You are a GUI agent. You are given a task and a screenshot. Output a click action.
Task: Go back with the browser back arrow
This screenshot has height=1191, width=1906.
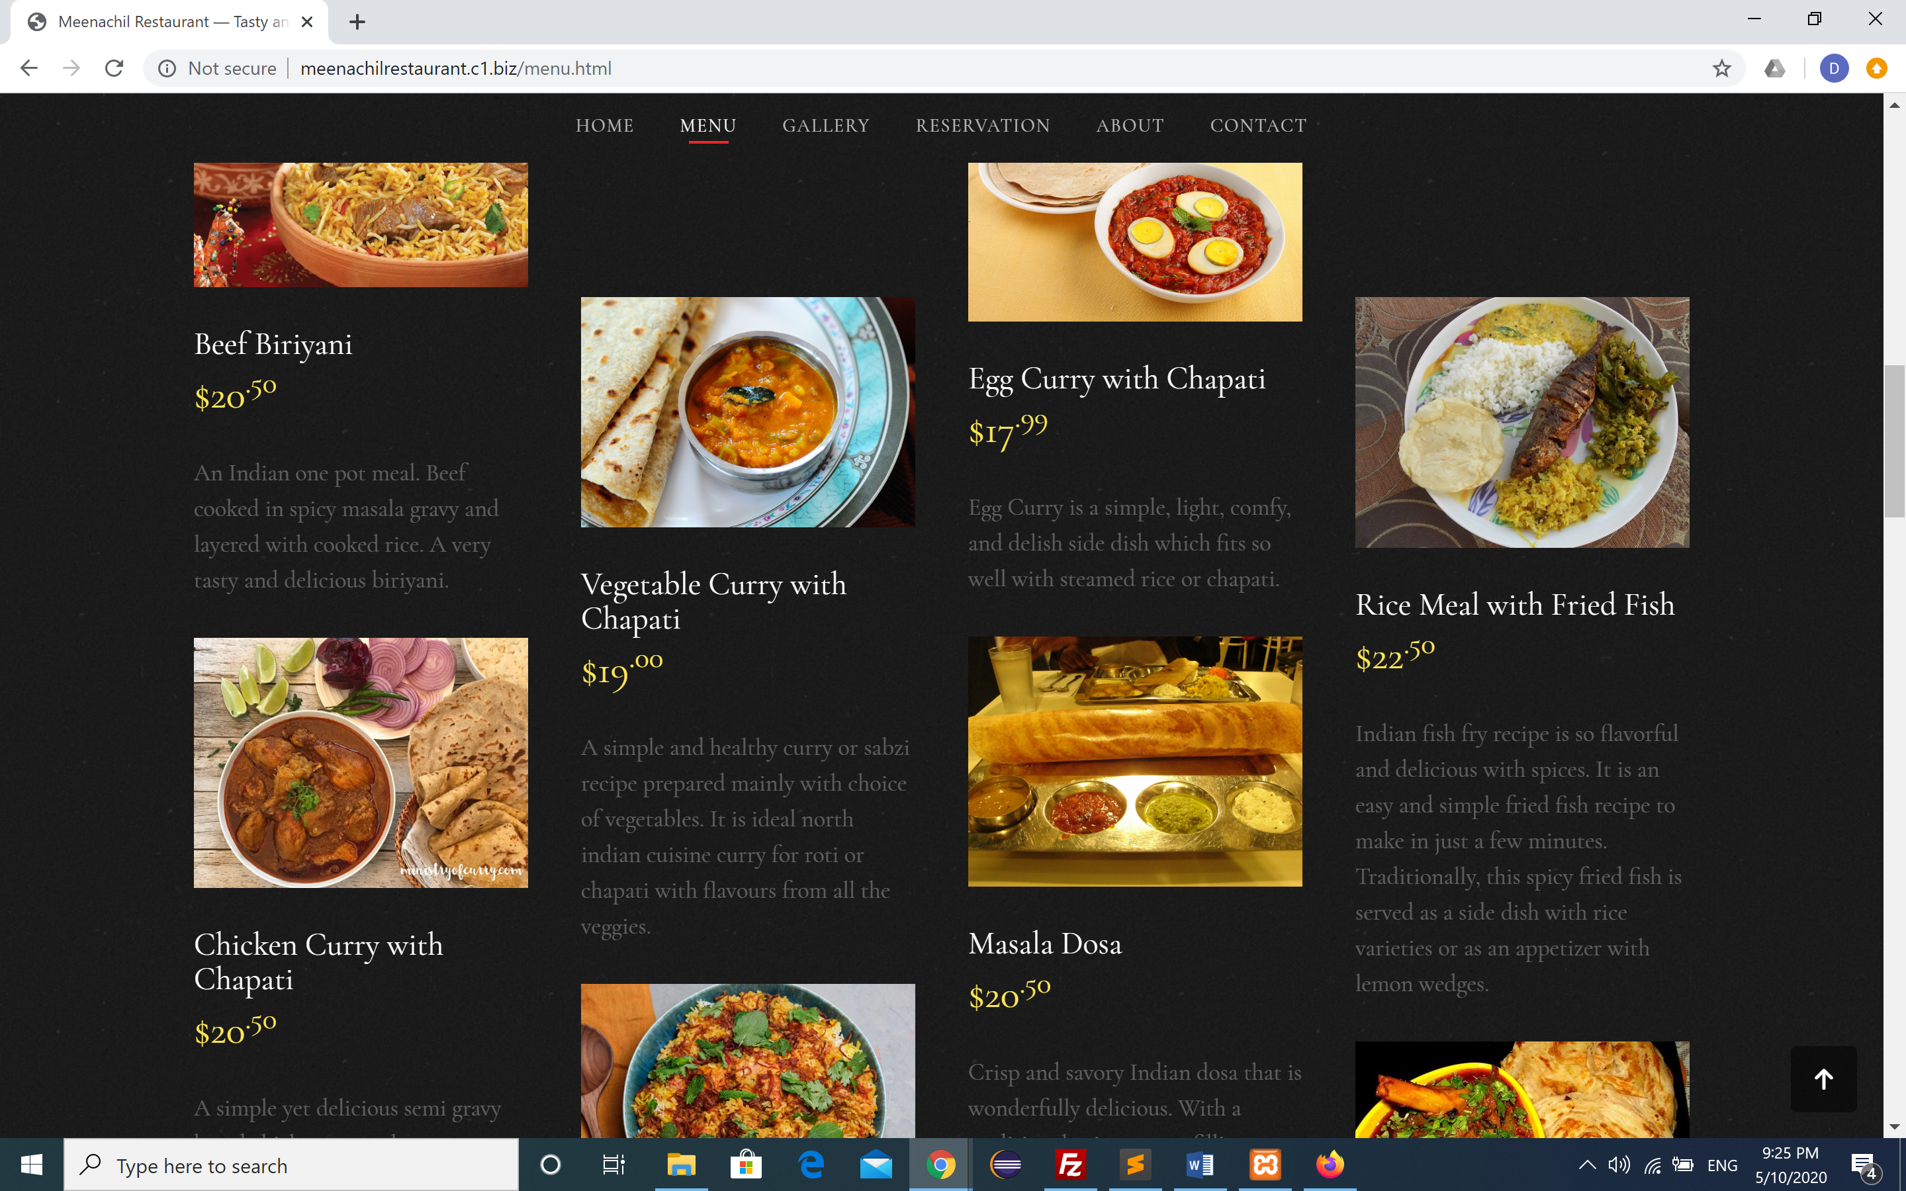coord(29,69)
